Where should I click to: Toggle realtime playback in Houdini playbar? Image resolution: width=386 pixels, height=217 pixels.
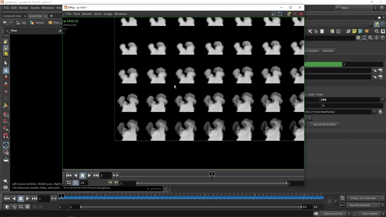pos(27,207)
